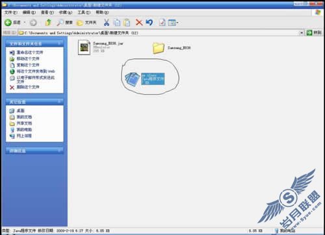The height and width of the screenshot is (235, 325).
Task: Click the Paste clipboard icon
Action: pos(127,23)
